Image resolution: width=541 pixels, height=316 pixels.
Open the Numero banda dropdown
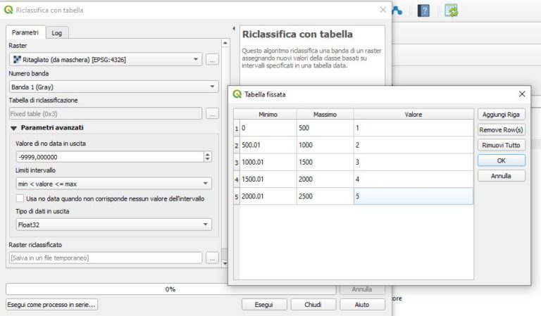click(113, 87)
